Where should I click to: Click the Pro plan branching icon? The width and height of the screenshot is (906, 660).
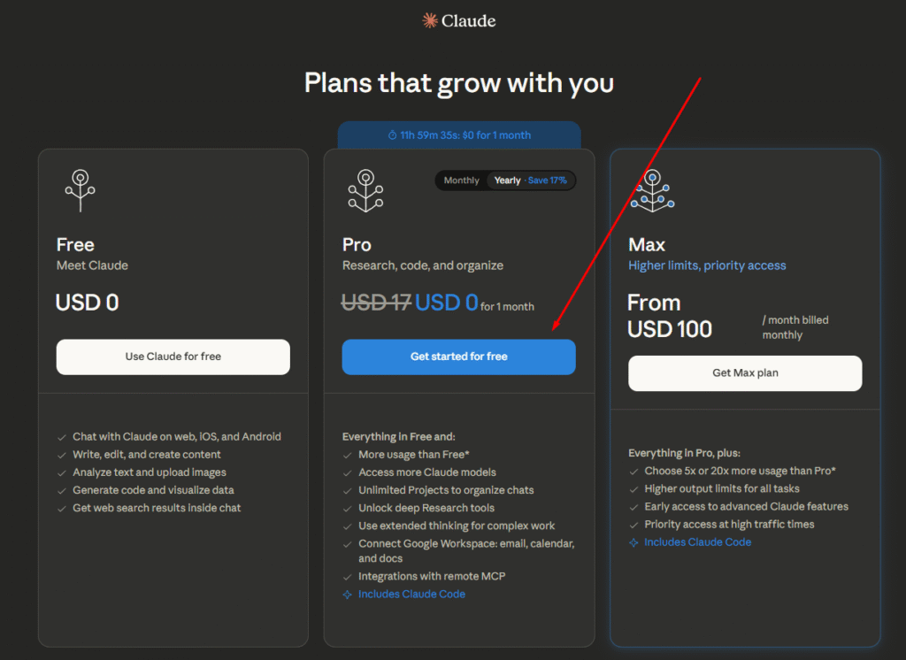click(x=365, y=189)
